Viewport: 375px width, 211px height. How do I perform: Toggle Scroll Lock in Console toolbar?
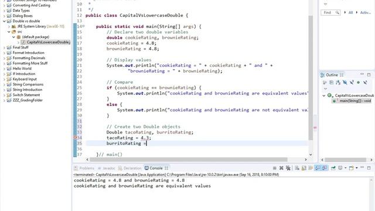304,168
